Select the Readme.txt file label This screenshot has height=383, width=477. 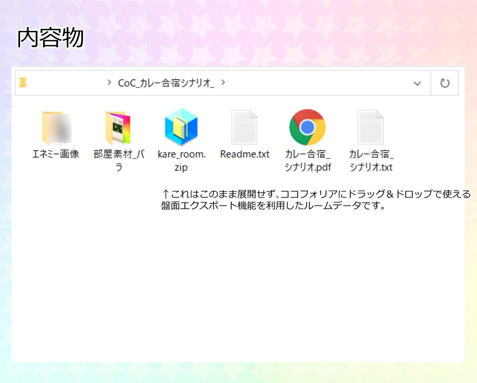244,154
